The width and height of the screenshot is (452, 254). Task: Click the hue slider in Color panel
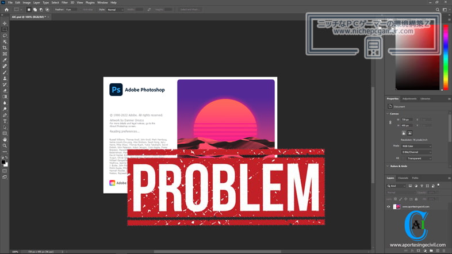tap(445, 57)
